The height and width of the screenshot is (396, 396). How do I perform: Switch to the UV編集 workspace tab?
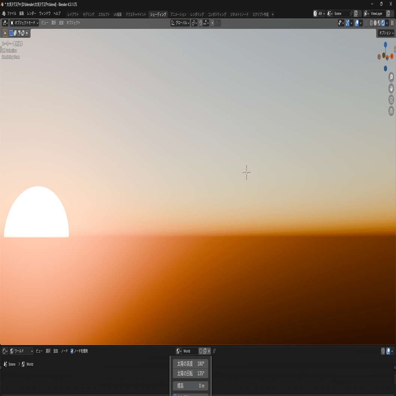click(118, 14)
